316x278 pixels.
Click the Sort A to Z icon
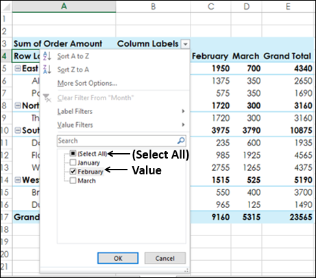47,56
